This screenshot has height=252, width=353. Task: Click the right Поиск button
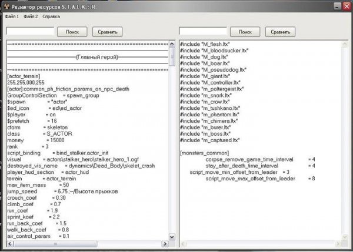(x=245, y=32)
